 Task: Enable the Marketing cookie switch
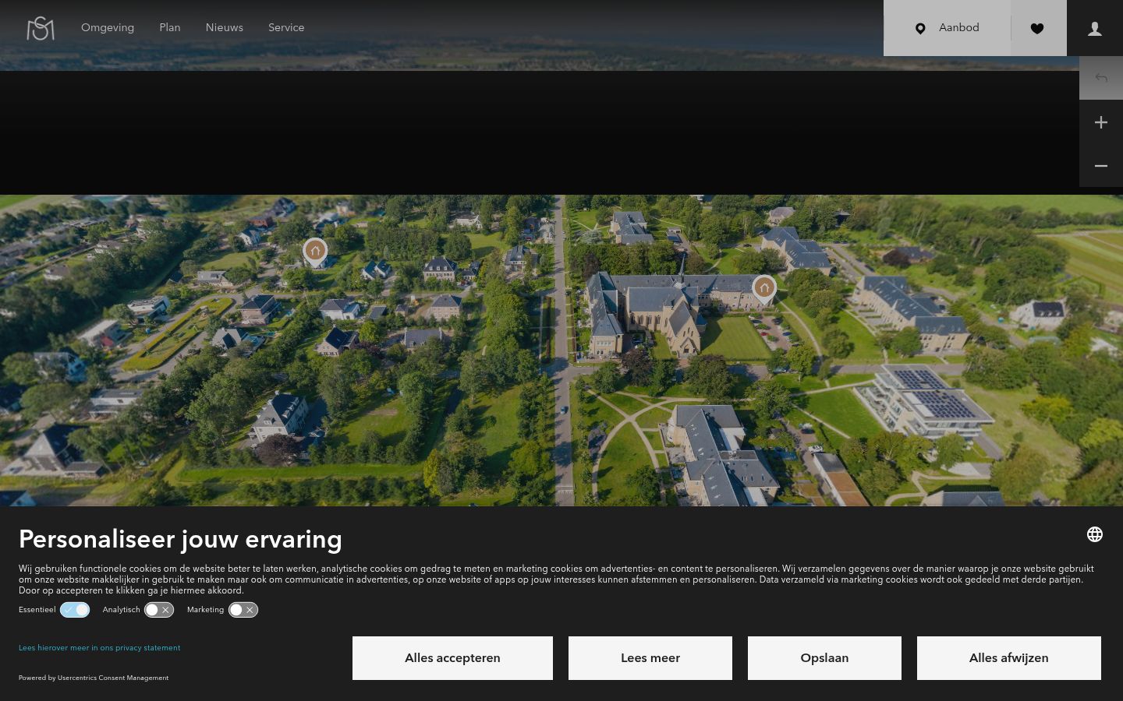243,610
